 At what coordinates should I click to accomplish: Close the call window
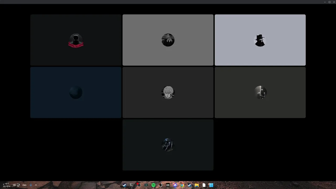(x=334, y=2)
